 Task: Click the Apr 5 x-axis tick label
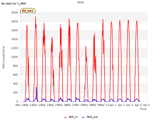pyautogui.click(x=147, y=105)
